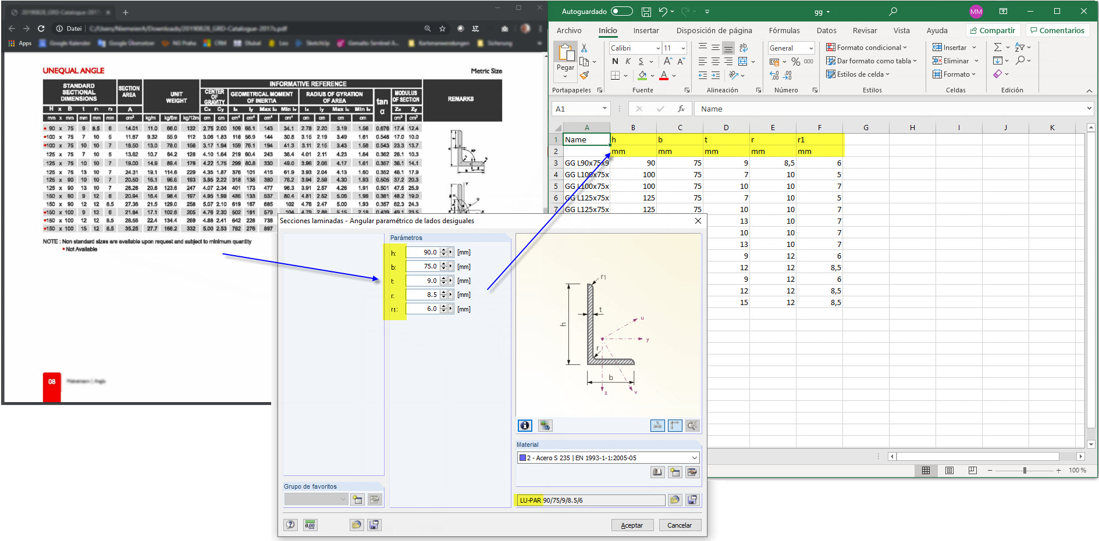
Task: Toggle italic formatting with the K button
Action: coord(628,62)
